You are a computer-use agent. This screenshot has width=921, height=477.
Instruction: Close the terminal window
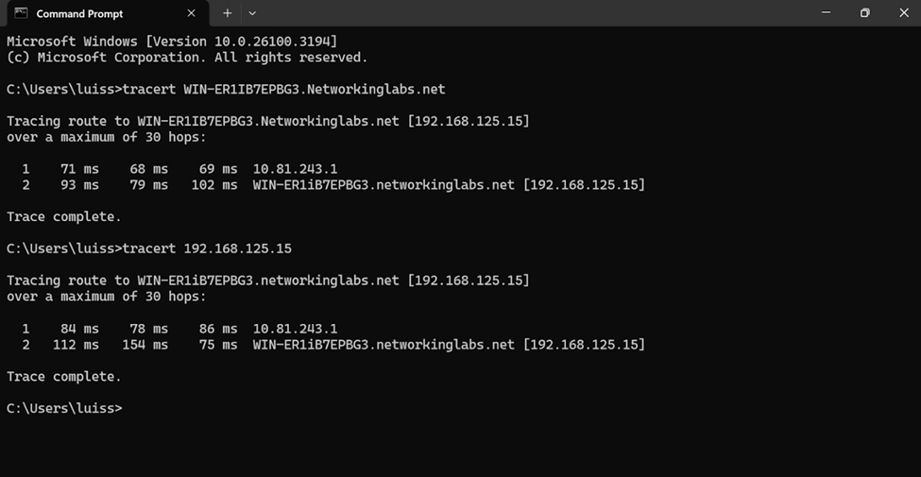coord(903,12)
